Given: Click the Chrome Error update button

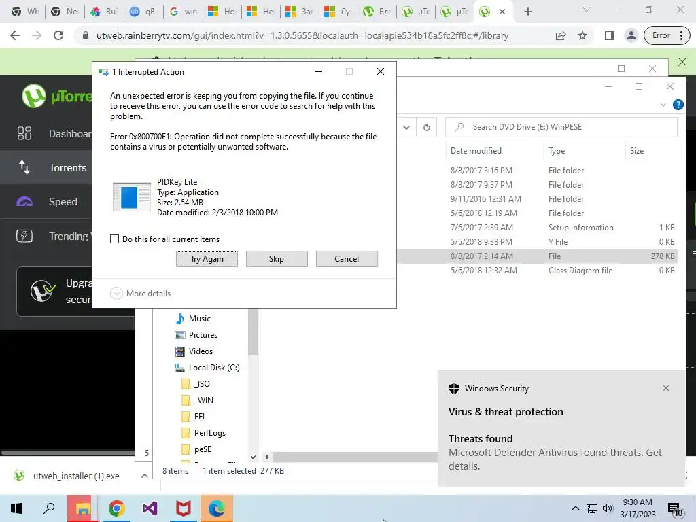Looking at the screenshot, I should coord(667,35).
